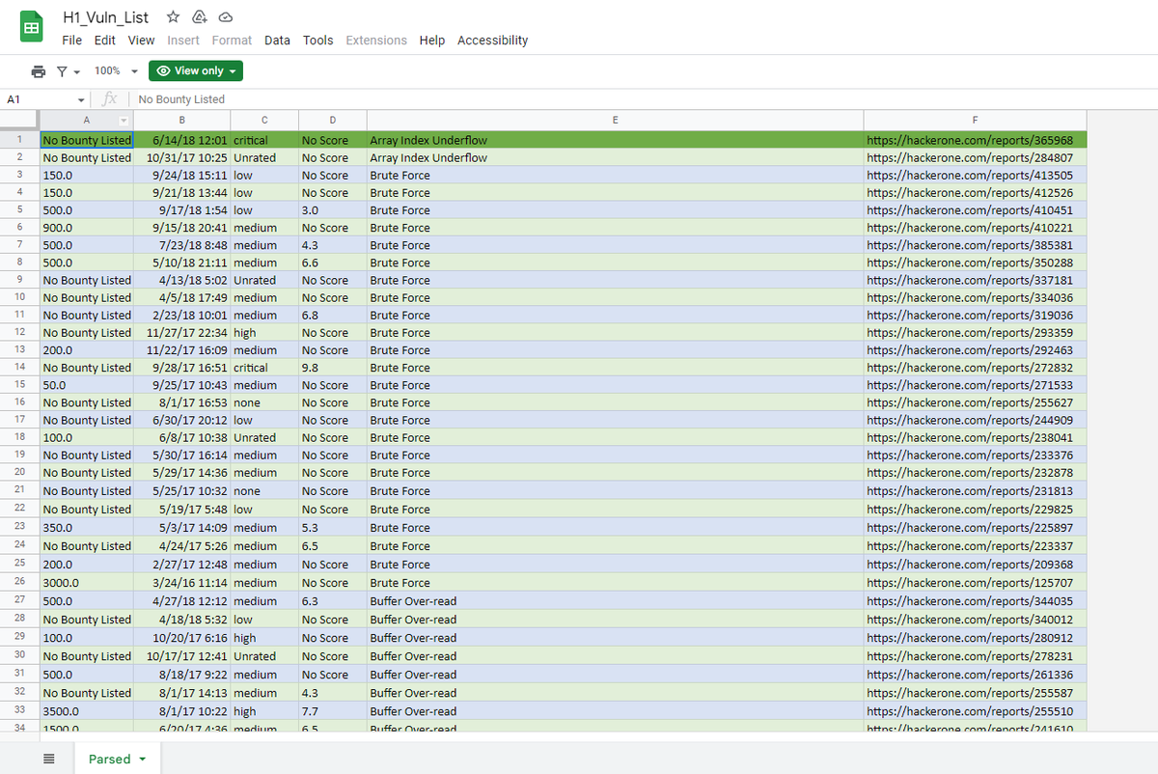Select the 3500.0 bounty cell
Viewport: 1158px width, 774px height.
[x=86, y=711]
